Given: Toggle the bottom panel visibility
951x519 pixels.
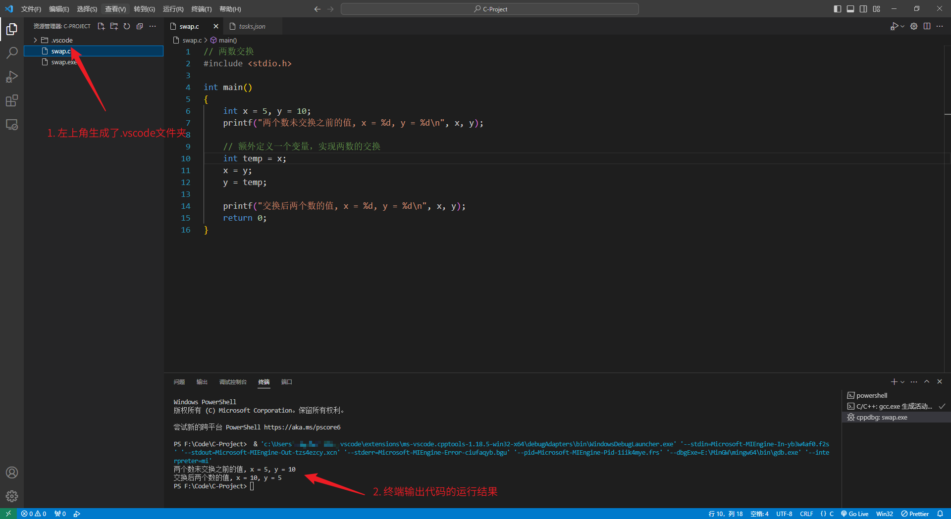Looking at the screenshot, I should [x=850, y=9].
